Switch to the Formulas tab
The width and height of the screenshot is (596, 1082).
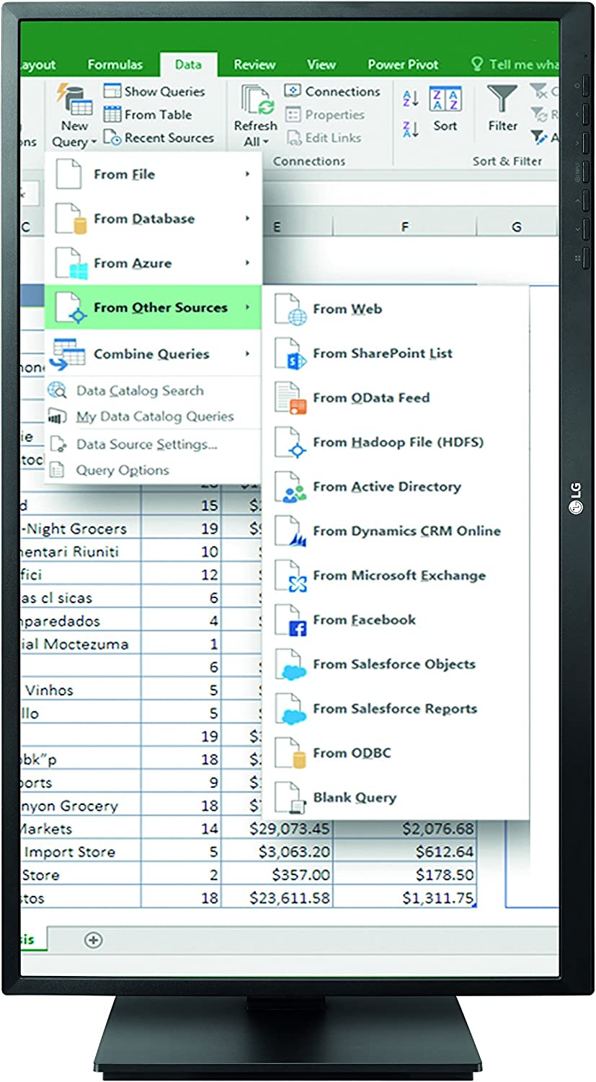[115, 65]
